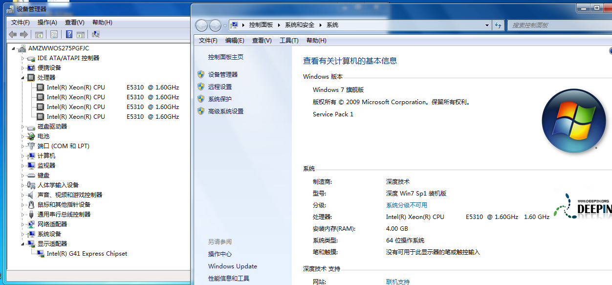Open 文件(F) menu in System window
Screen dimensions: 612x285
pos(208,41)
